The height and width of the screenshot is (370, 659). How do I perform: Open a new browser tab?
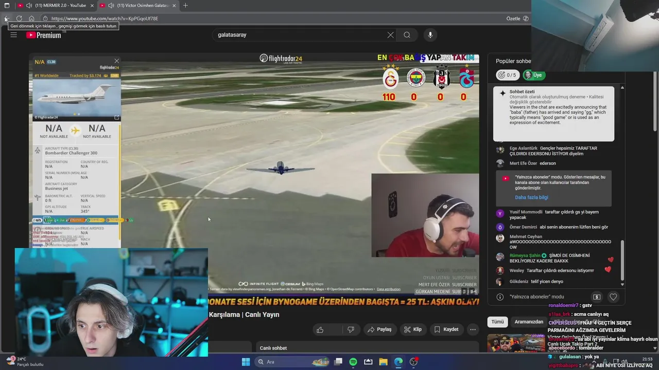(185, 6)
